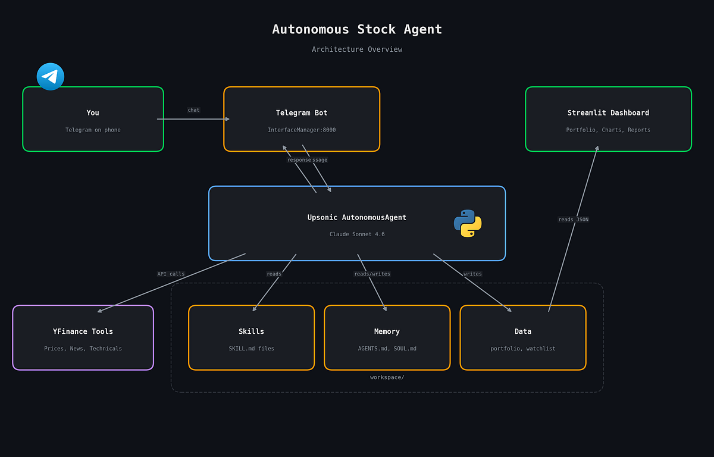This screenshot has width=714, height=457.
Task: Click the Python logo in the agent box
Action: pyautogui.click(x=468, y=224)
